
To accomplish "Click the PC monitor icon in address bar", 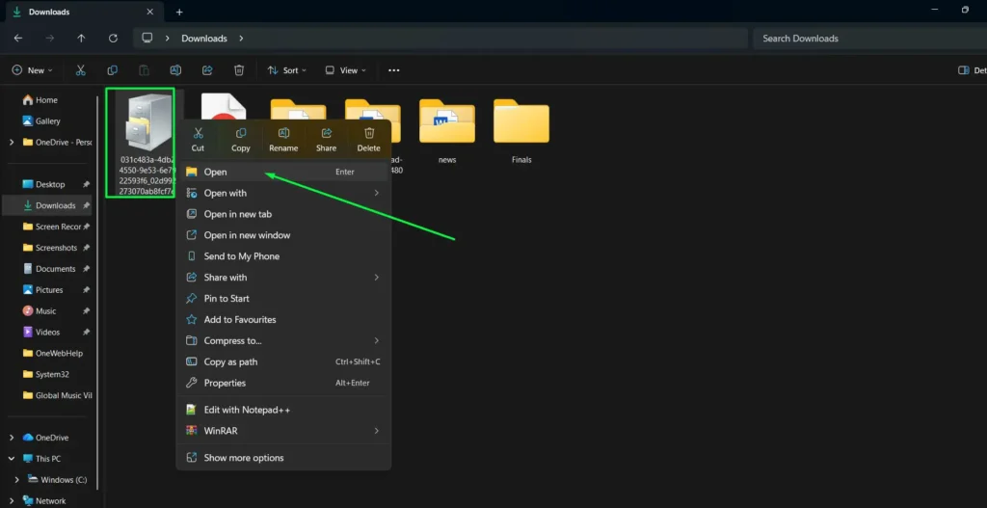I will [x=147, y=38].
